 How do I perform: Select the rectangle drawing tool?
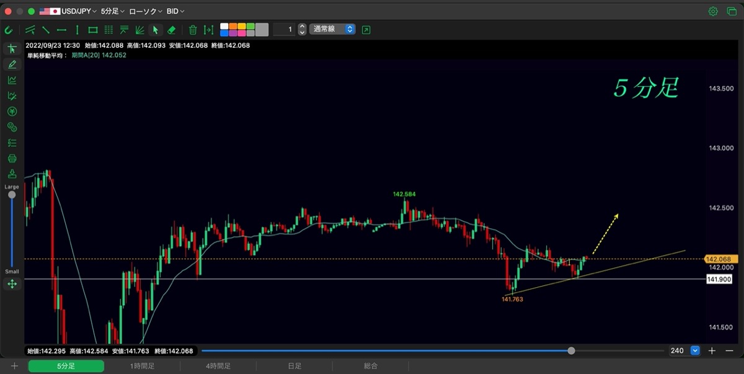93,29
